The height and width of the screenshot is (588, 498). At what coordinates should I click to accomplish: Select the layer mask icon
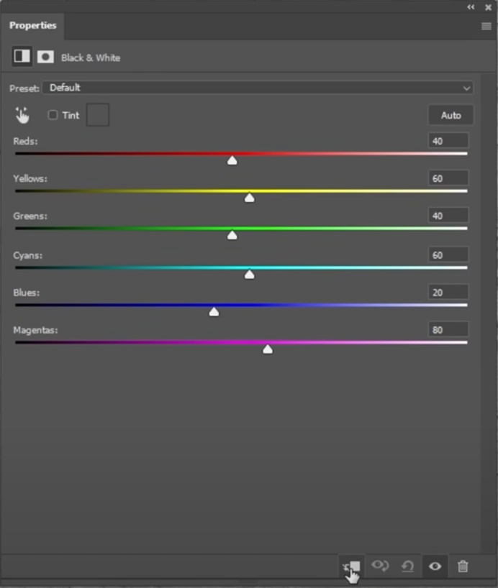(45, 57)
